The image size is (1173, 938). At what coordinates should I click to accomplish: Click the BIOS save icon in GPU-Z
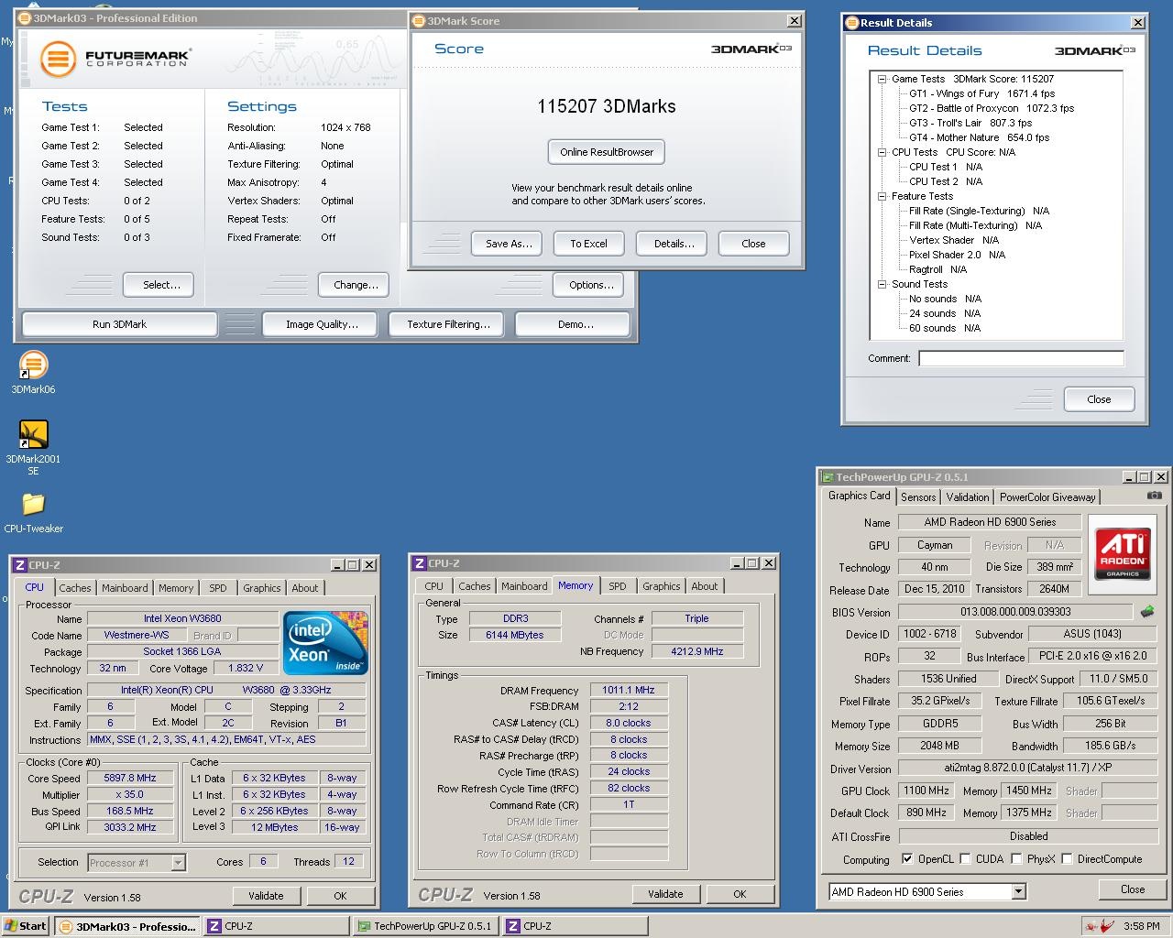tap(1146, 612)
